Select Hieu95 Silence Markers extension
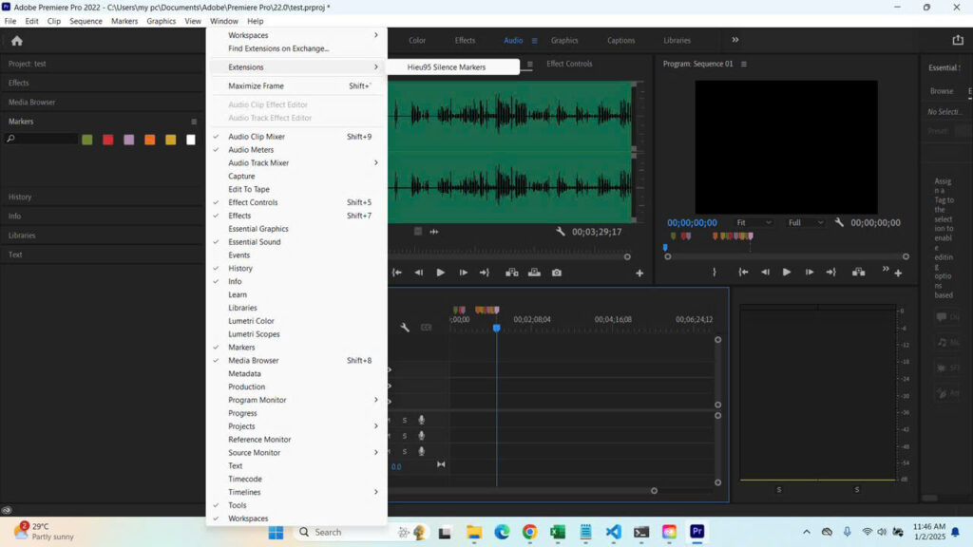The height and width of the screenshot is (547, 973). [x=447, y=67]
